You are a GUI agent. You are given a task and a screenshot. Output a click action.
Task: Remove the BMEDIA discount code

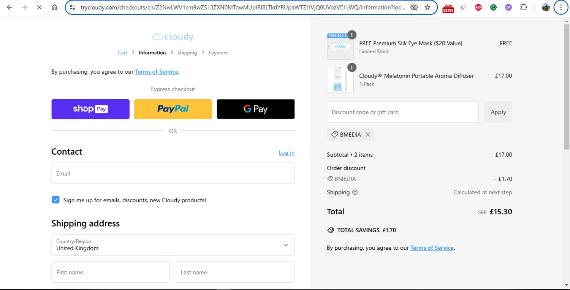[367, 135]
